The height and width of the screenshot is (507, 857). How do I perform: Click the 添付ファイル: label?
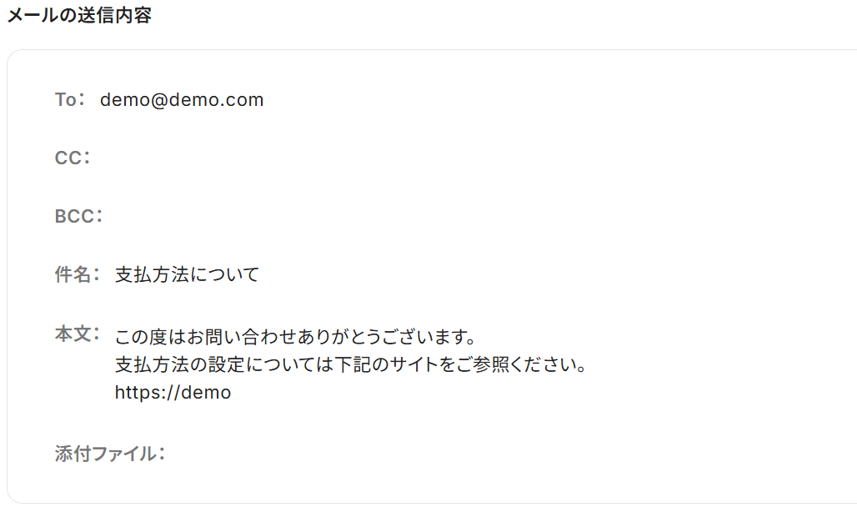(x=110, y=454)
